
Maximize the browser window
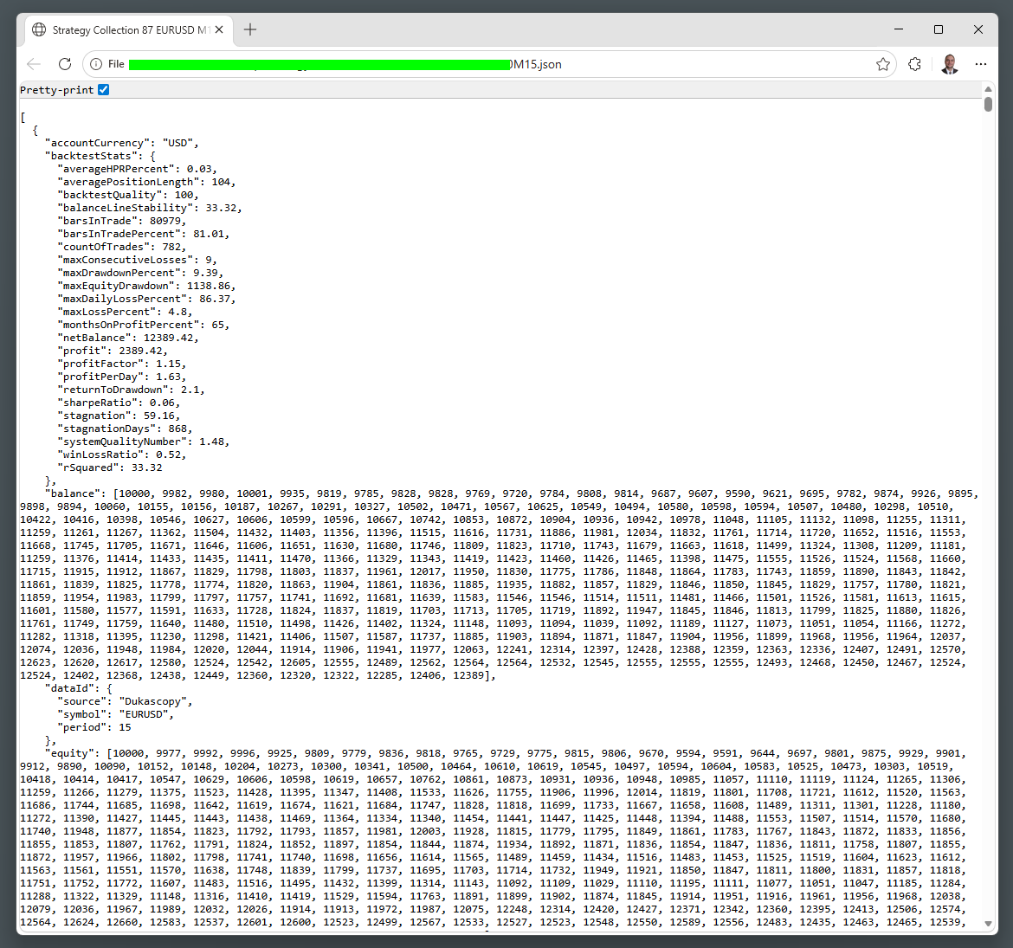[x=938, y=29]
